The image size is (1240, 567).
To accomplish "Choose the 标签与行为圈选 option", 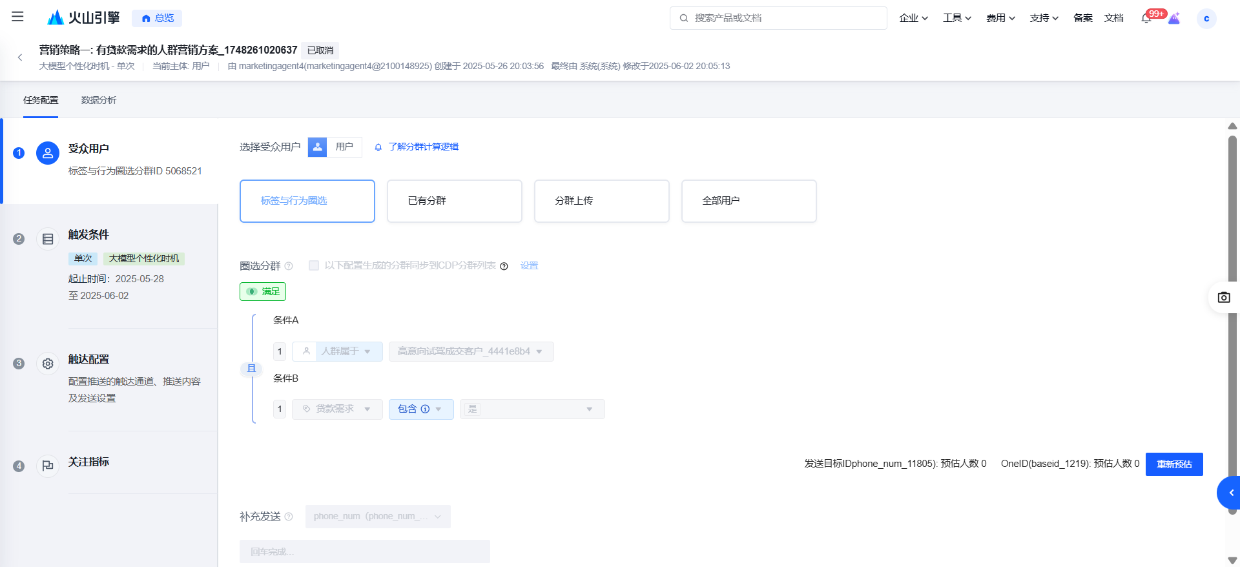I will coord(307,201).
